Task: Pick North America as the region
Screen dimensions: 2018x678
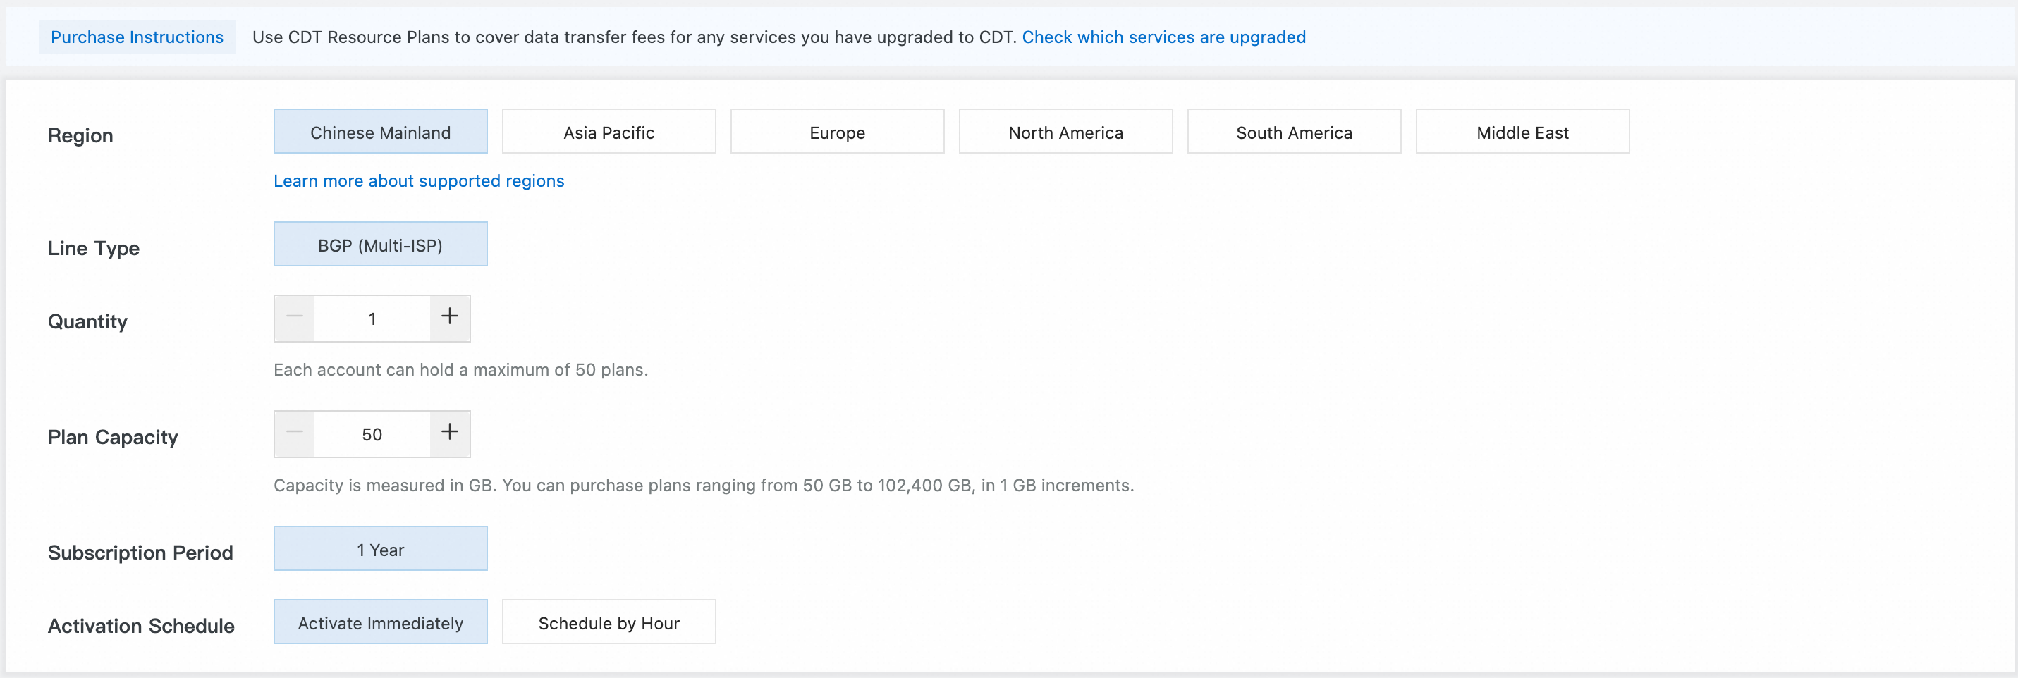Action: coord(1065,132)
